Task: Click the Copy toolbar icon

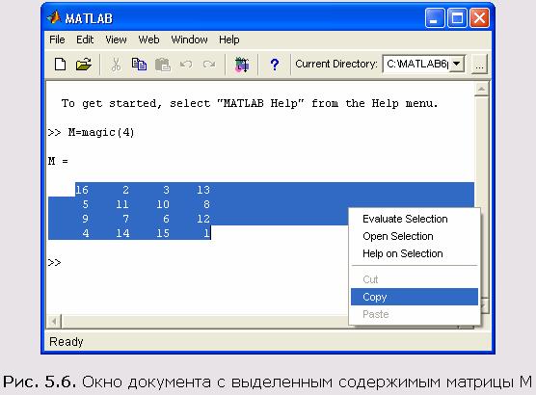Action: tap(139, 64)
